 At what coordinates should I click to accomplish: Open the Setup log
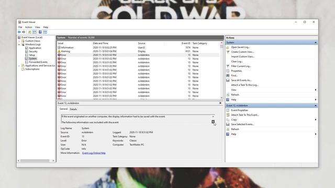pos(32,55)
